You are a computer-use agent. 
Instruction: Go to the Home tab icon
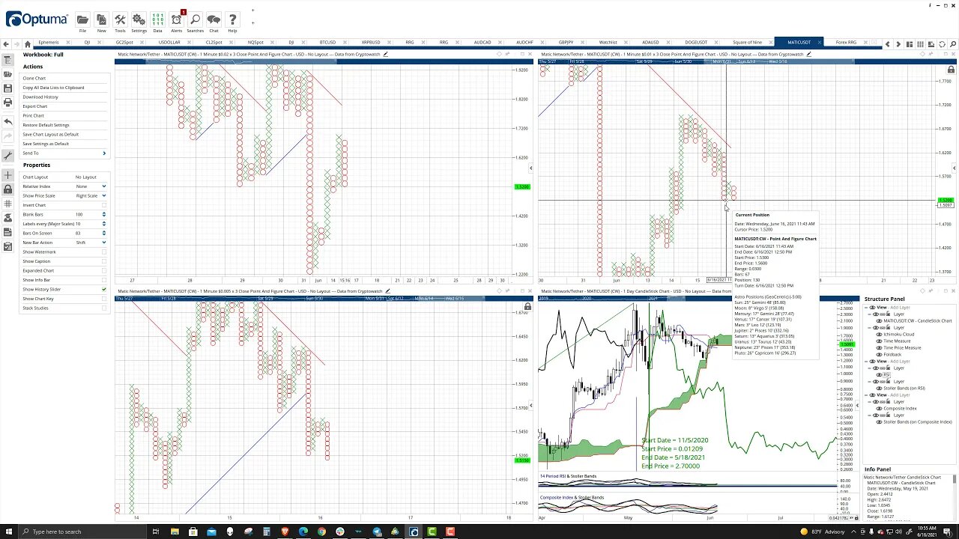pos(28,43)
